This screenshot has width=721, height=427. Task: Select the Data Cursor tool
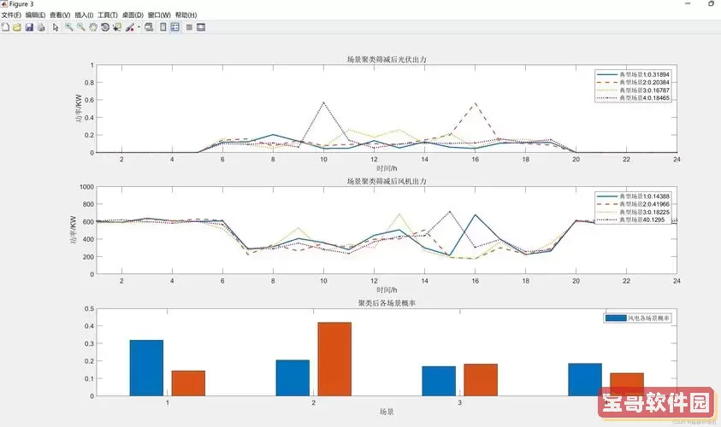[117, 27]
